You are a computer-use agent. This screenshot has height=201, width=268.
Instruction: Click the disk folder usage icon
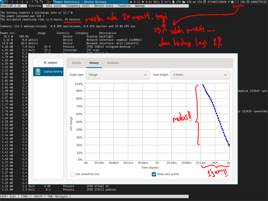[x=184, y=2]
